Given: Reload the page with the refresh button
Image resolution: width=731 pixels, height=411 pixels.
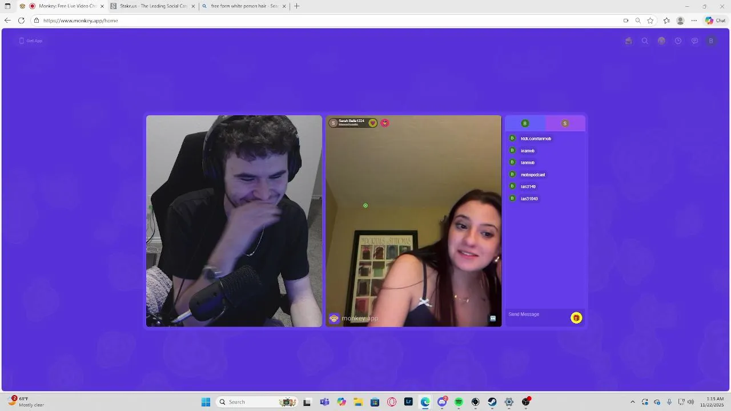Looking at the screenshot, I should pos(21,21).
